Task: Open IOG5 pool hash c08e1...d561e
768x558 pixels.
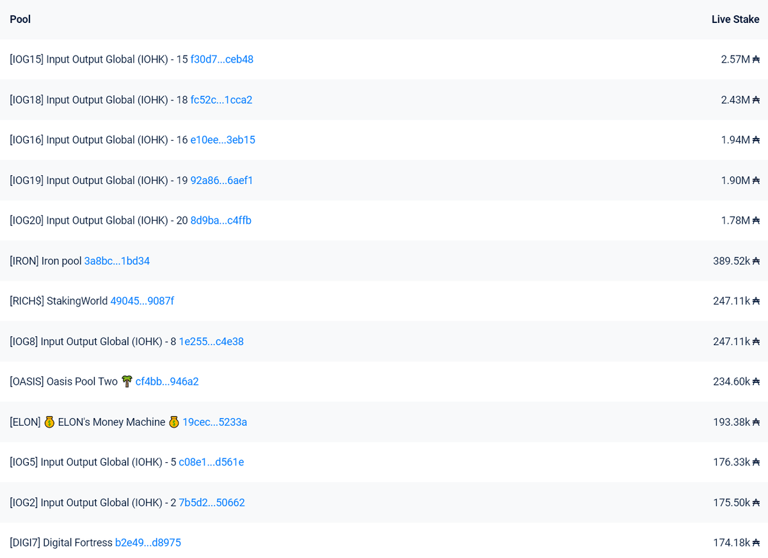Action: pyautogui.click(x=211, y=462)
